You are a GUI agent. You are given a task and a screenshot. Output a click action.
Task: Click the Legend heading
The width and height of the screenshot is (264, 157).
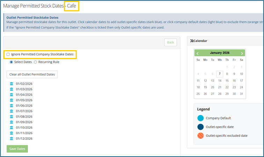coord(203,109)
